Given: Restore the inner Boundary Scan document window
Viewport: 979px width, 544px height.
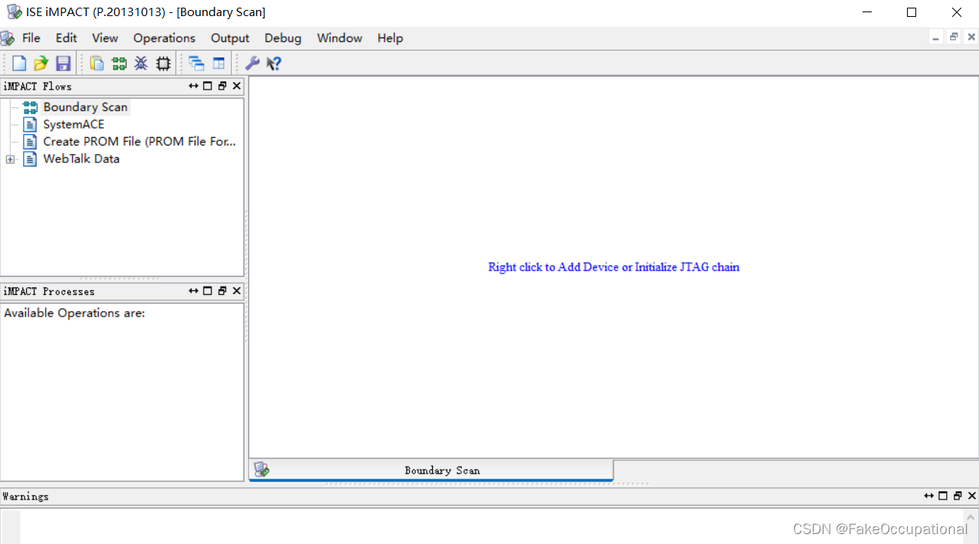Looking at the screenshot, I should tap(954, 38).
